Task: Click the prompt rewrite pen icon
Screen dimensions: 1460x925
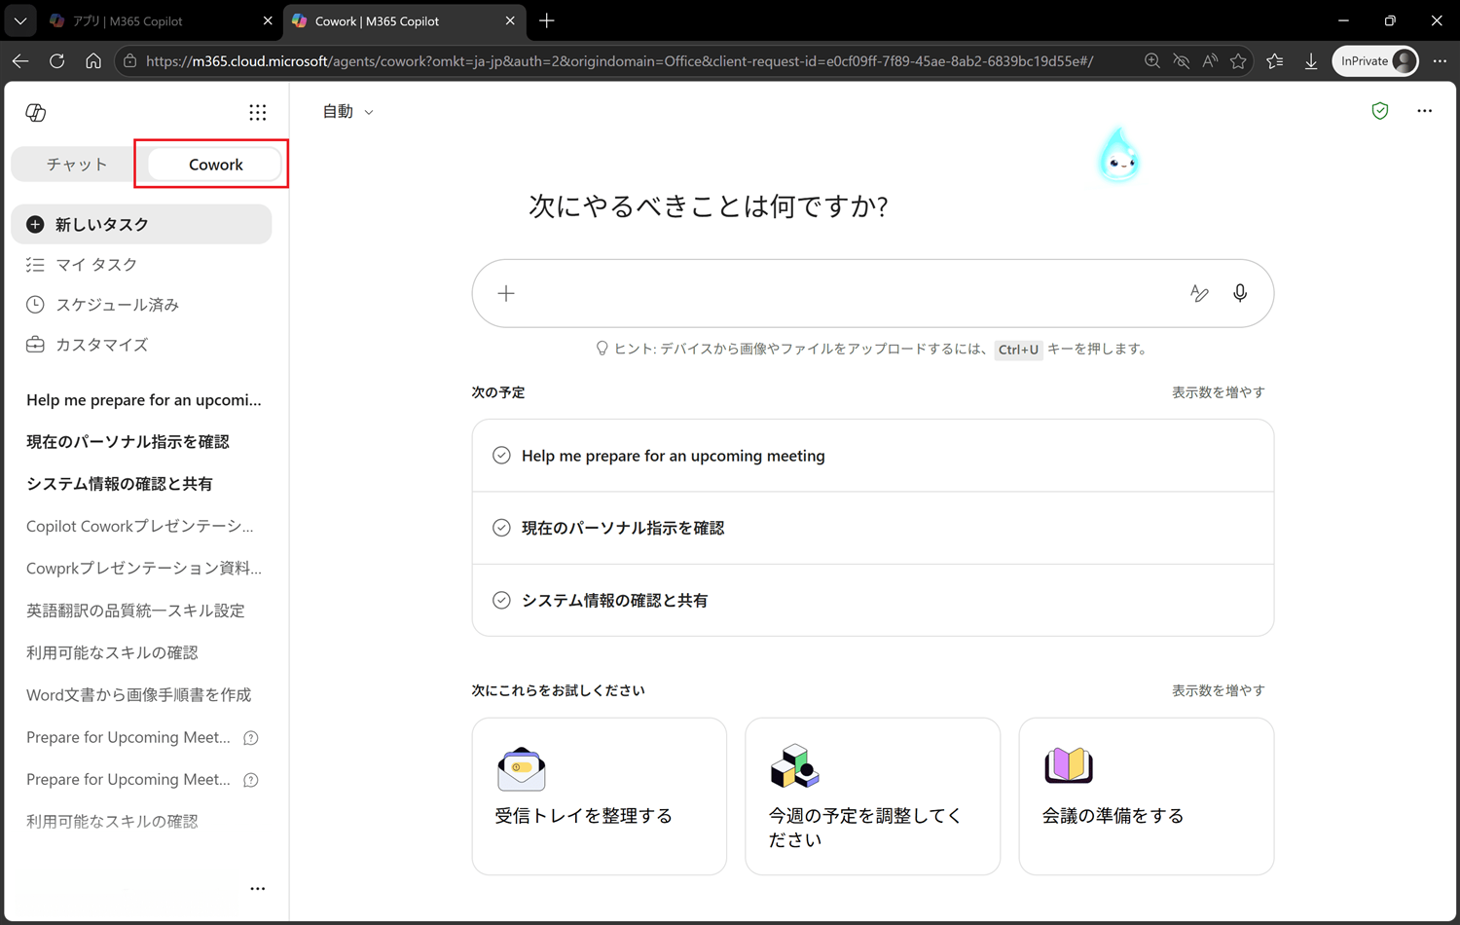Action: tap(1199, 293)
